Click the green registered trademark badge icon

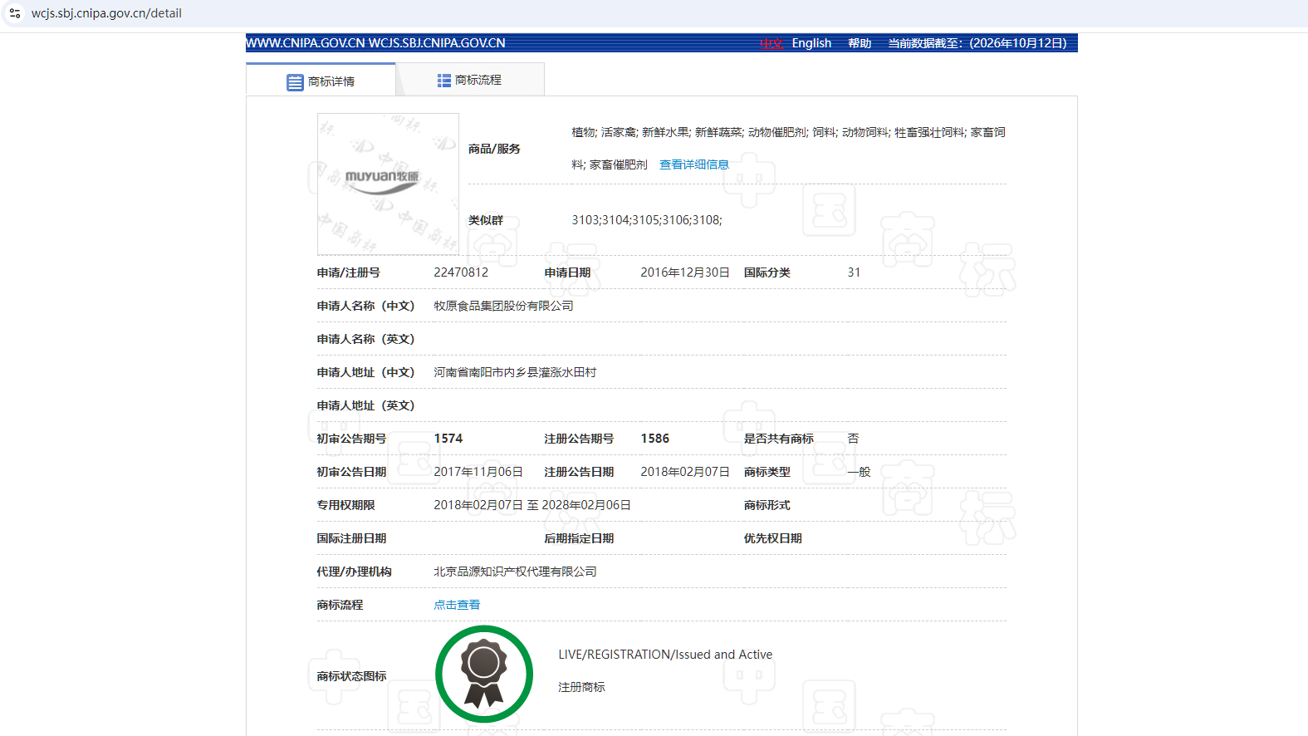[484, 674]
